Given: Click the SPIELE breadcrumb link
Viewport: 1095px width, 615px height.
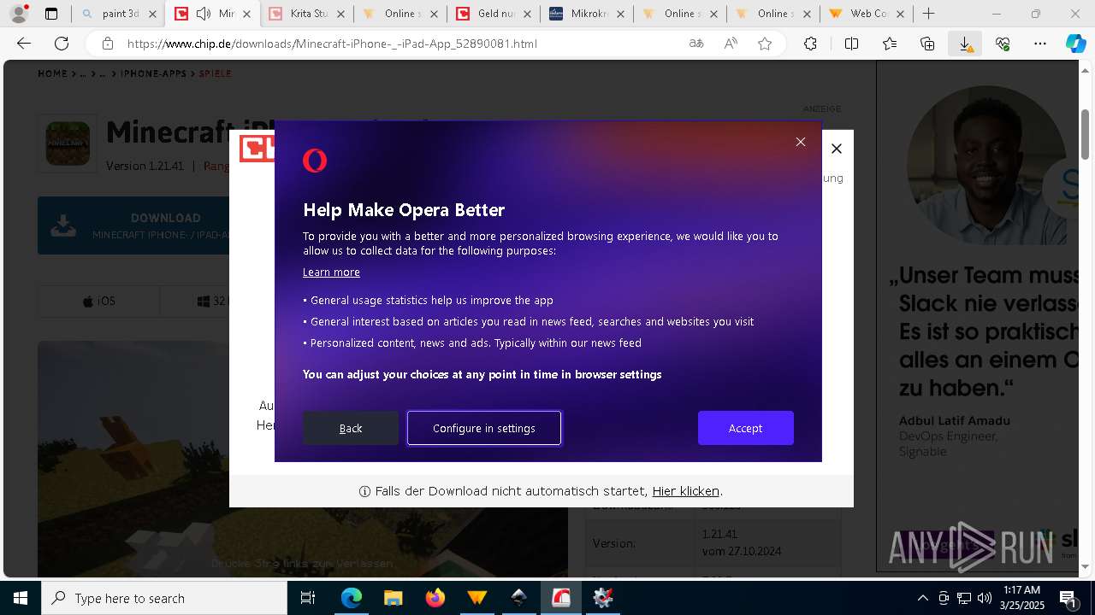Looking at the screenshot, I should pyautogui.click(x=216, y=74).
